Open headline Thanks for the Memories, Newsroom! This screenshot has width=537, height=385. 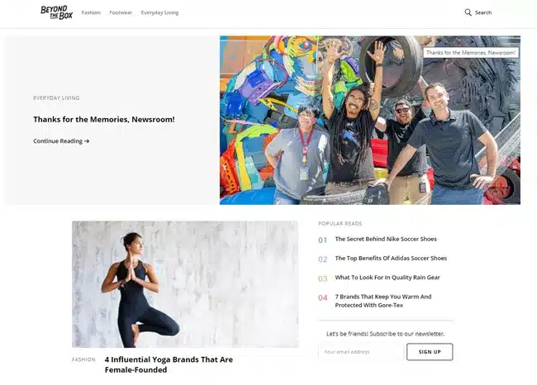pyautogui.click(x=104, y=120)
